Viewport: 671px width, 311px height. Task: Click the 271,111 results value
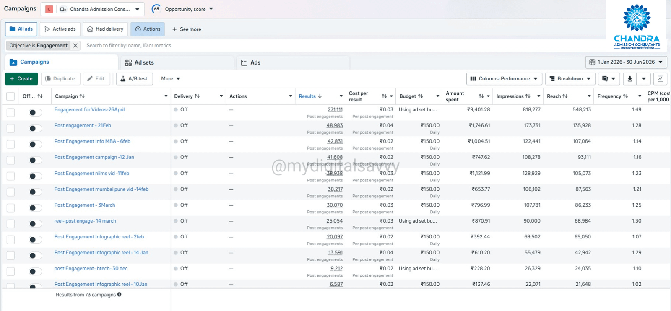coord(335,109)
